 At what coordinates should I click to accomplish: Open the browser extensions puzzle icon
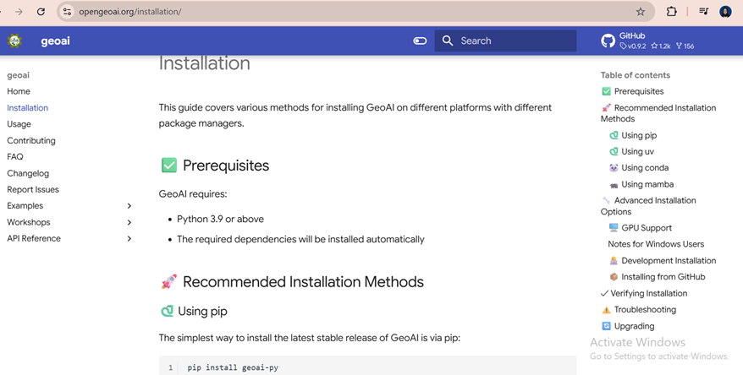[x=671, y=11]
